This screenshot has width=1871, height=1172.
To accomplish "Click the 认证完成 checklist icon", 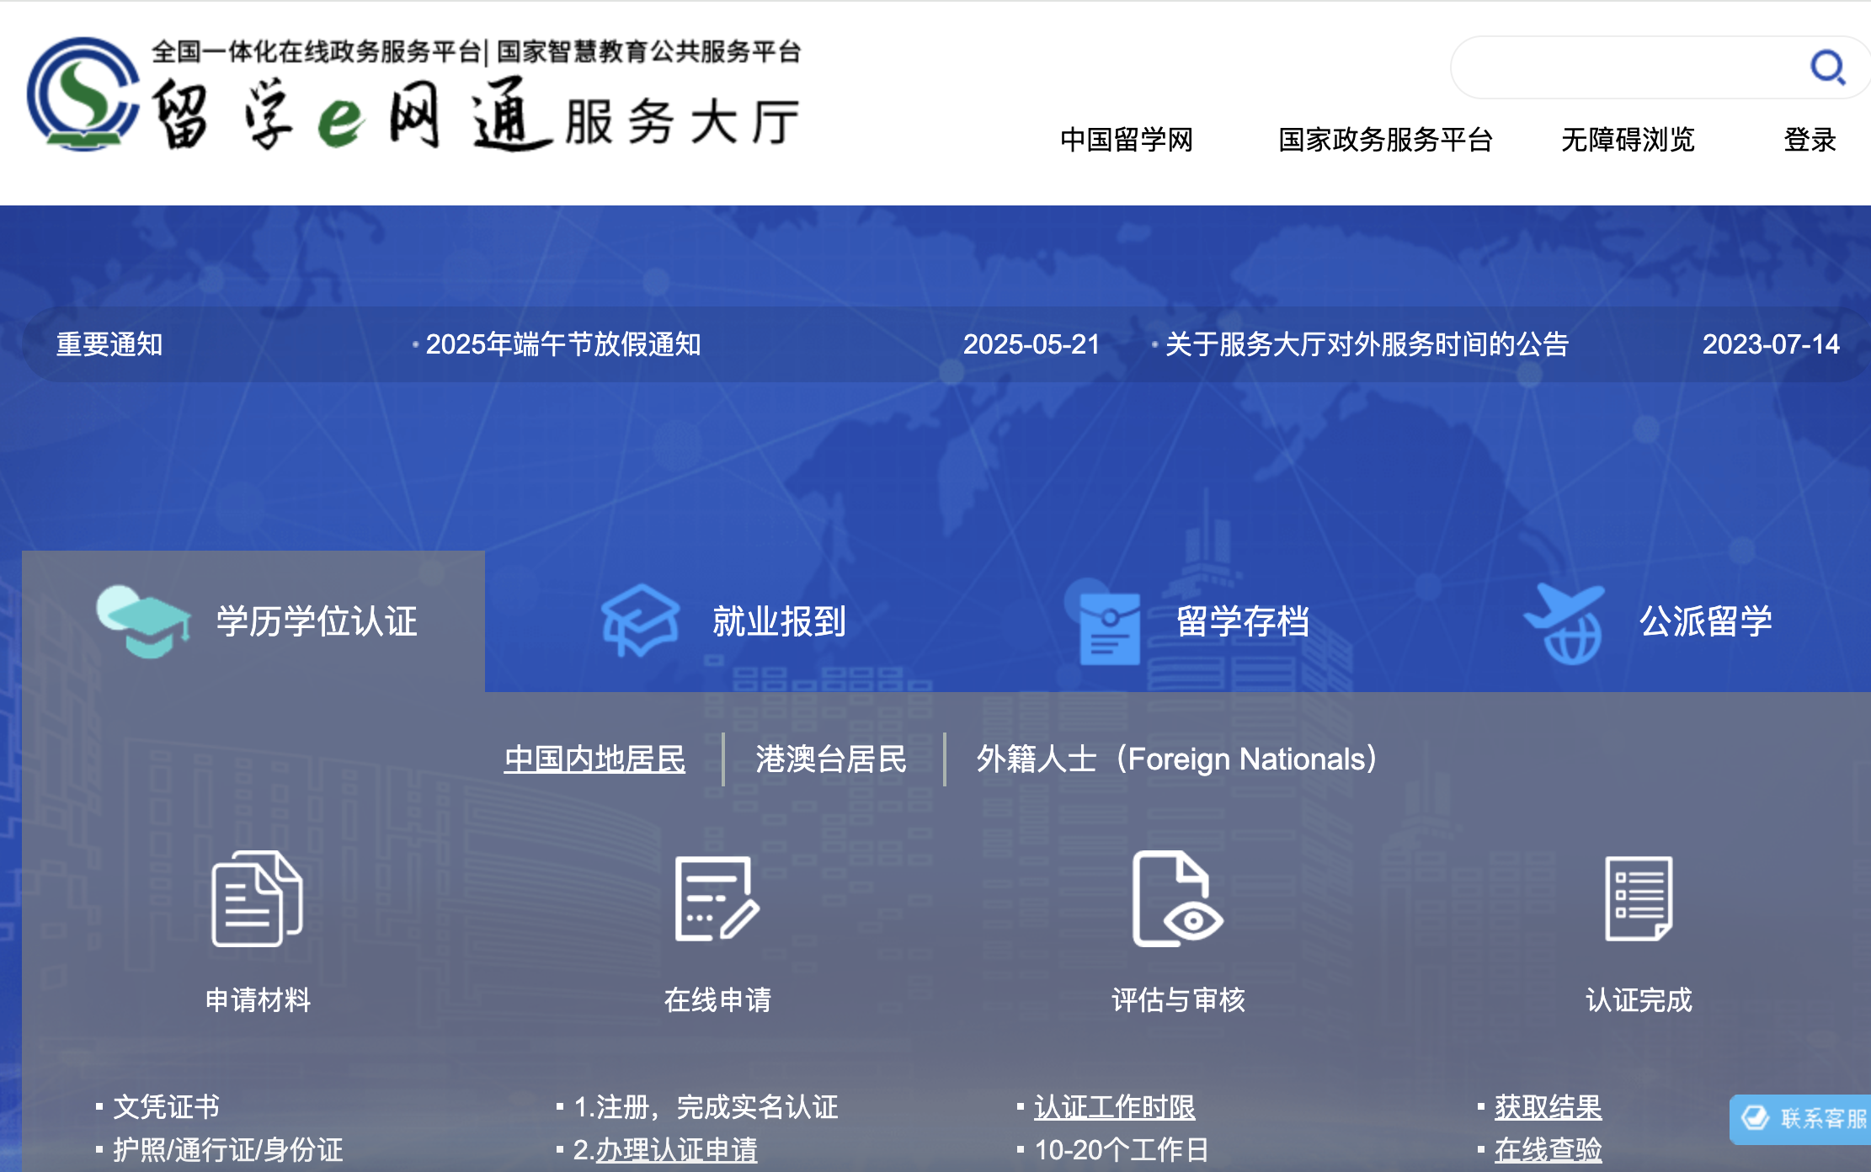I will point(1638,899).
